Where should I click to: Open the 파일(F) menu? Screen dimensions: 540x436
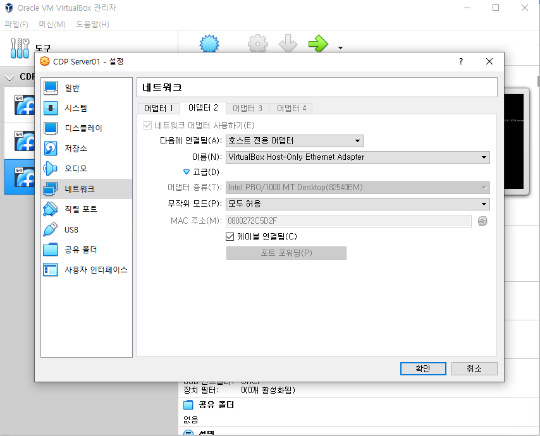[16, 25]
